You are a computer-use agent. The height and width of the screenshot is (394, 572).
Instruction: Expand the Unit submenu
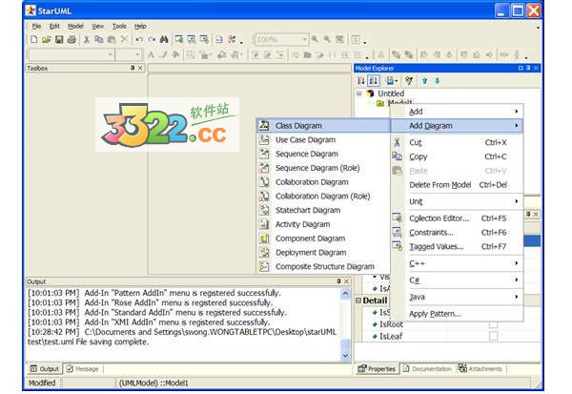pos(457,201)
